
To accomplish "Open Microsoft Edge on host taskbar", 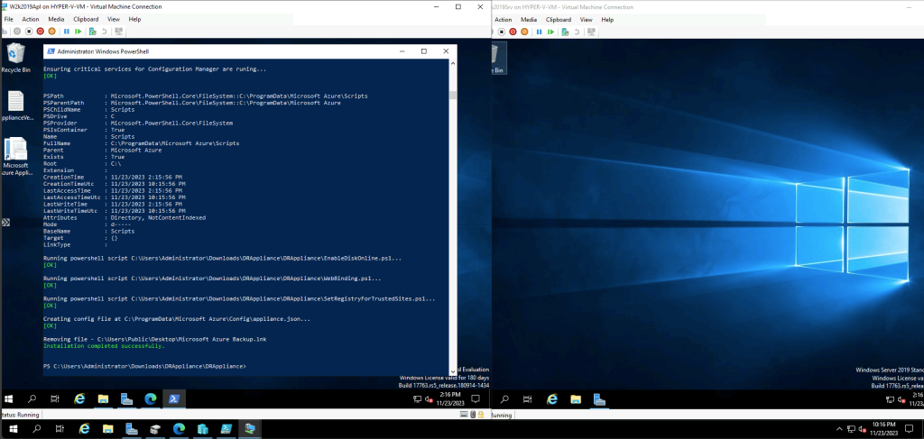I will pyautogui.click(x=179, y=428).
